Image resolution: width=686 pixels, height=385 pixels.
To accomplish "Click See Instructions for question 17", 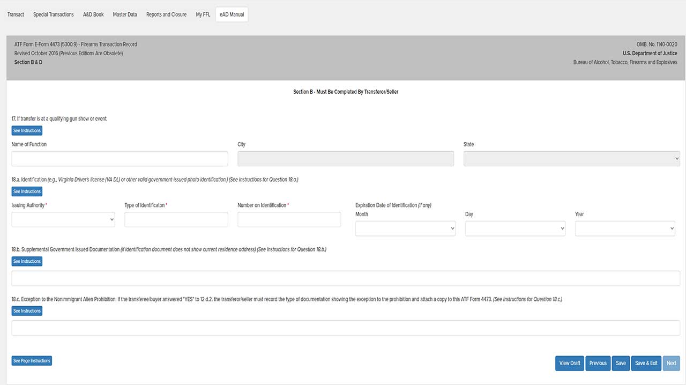I will (27, 131).
